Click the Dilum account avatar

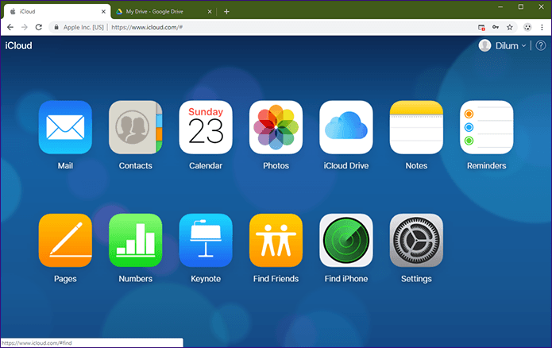[x=484, y=45]
